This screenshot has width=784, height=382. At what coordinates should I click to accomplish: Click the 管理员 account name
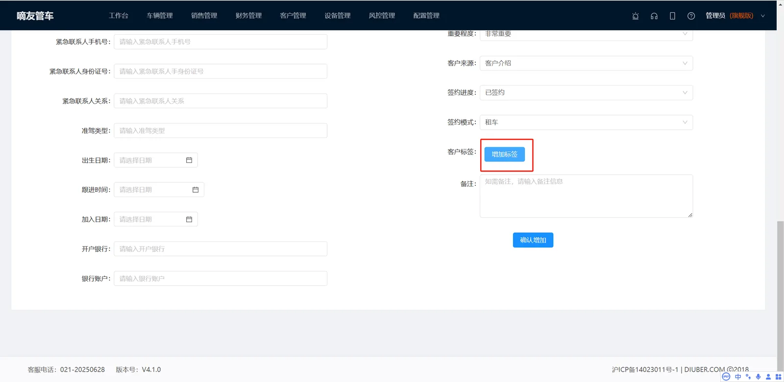tap(715, 16)
